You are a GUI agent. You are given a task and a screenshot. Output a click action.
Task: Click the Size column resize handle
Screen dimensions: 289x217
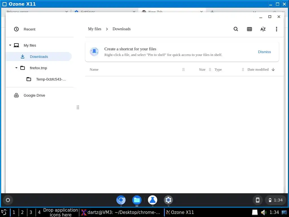pos(210,70)
